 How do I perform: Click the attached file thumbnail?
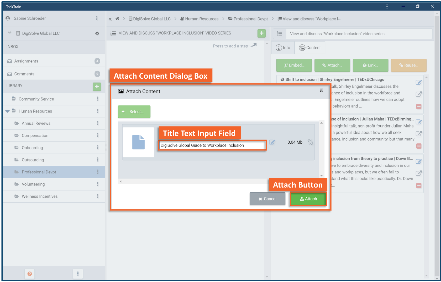pyautogui.click(x=138, y=142)
